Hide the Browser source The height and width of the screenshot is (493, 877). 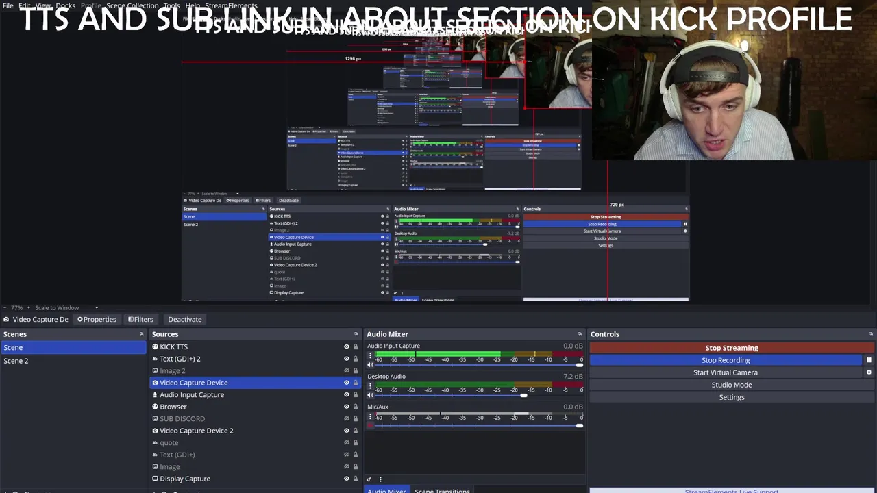pos(346,407)
